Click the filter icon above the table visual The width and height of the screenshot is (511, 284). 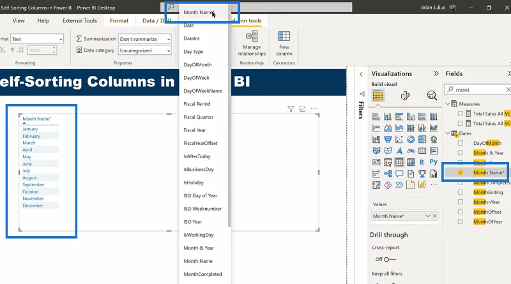[x=291, y=108]
